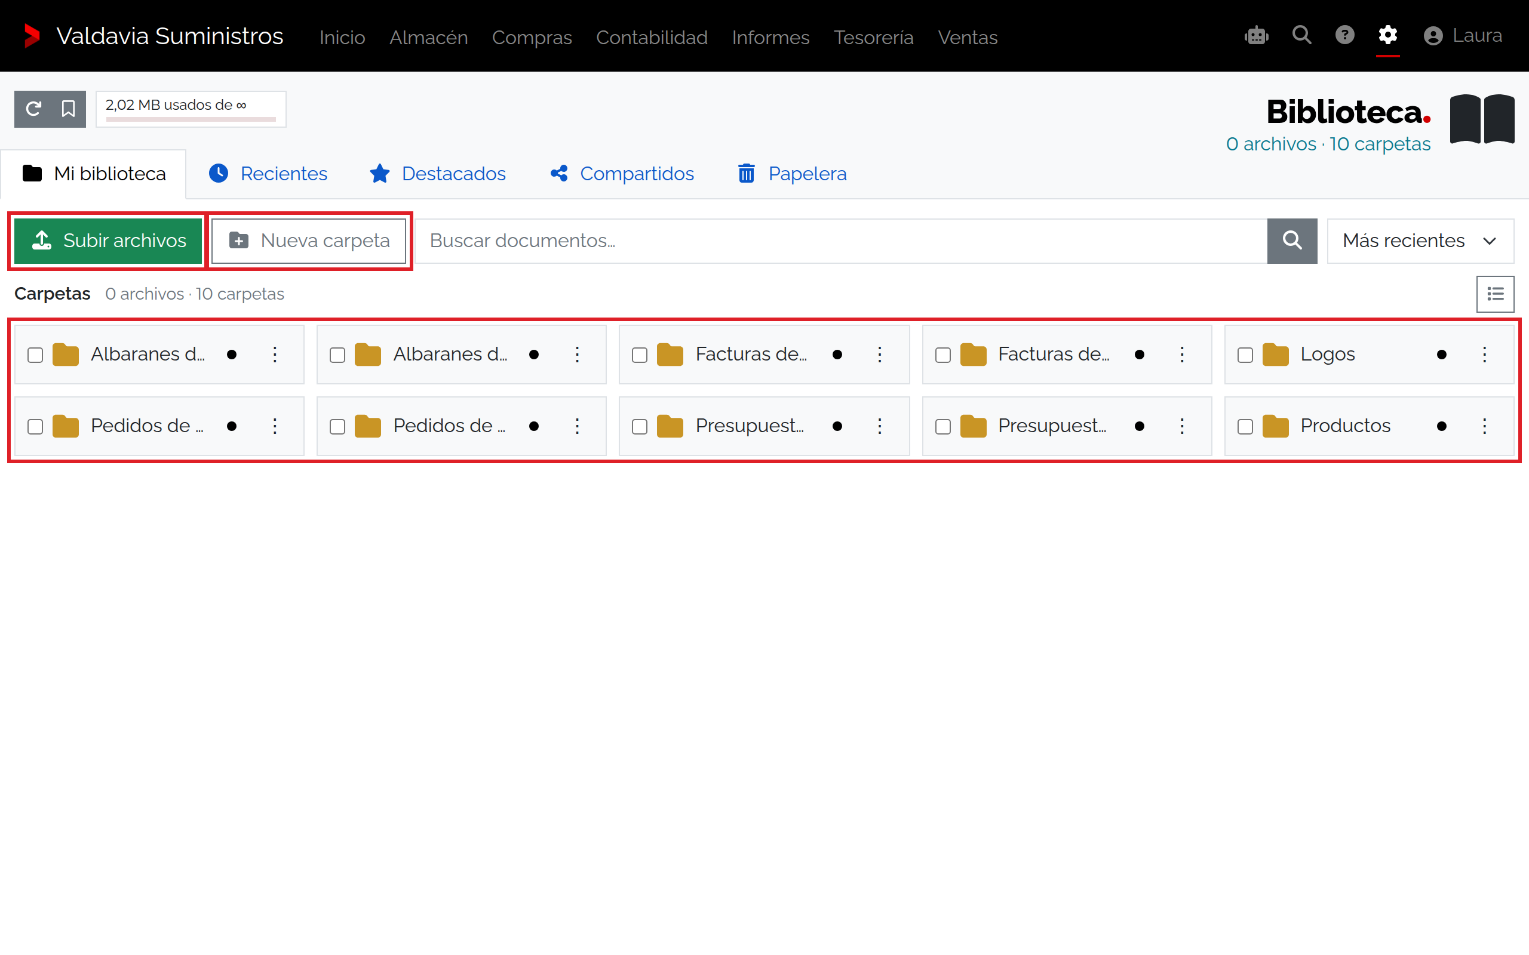The width and height of the screenshot is (1529, 955).
Task: Click the bookmark icon beside refresh
Action: (x=68, y=109)
